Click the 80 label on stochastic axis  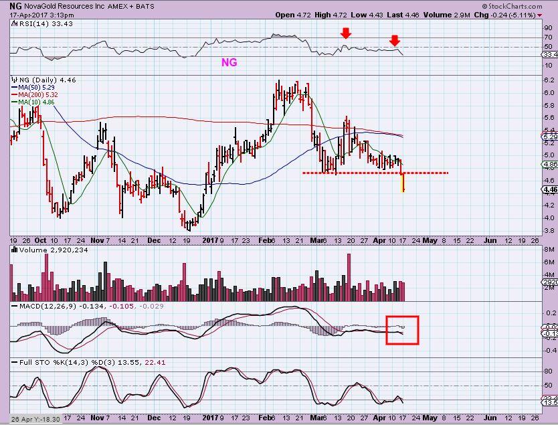[548, 371]
